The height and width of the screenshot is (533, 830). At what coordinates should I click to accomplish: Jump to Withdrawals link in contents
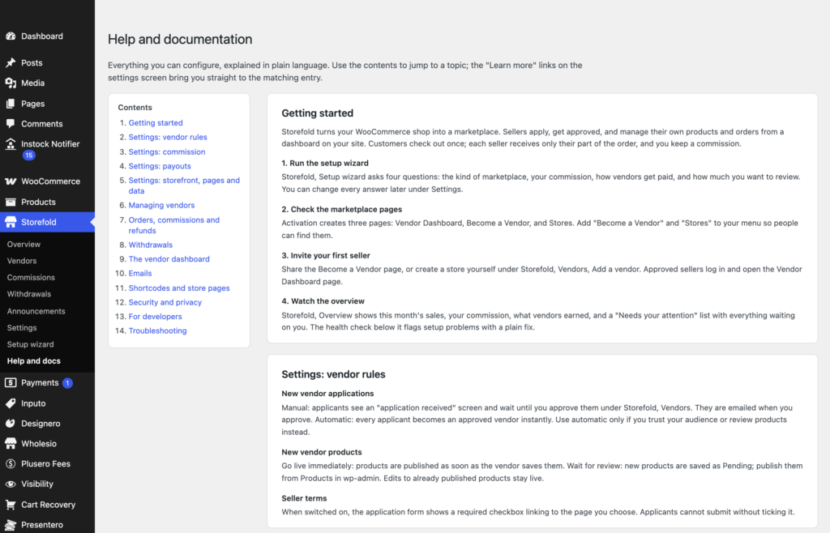[150, 245]
